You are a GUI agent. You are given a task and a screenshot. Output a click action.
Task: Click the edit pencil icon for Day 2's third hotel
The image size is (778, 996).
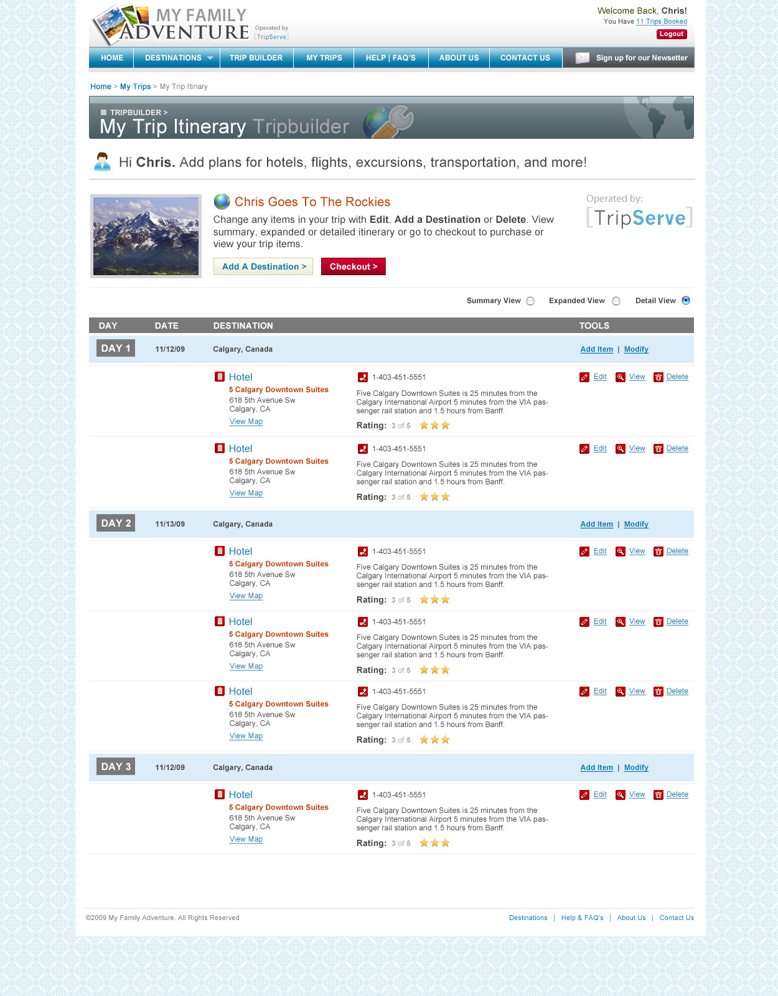coord(584,692)
